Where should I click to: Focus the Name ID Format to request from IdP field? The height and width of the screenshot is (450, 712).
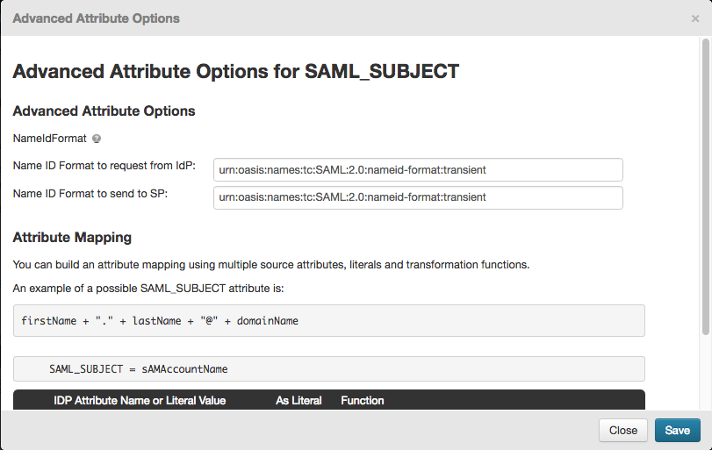pos(418,169)
